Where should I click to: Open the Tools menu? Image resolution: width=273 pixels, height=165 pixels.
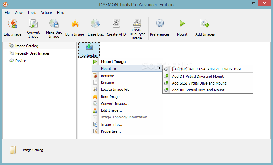click(x=31, y=12)
